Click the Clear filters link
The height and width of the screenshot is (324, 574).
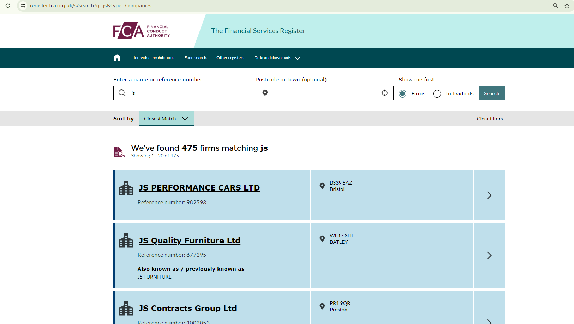point(490,119)
